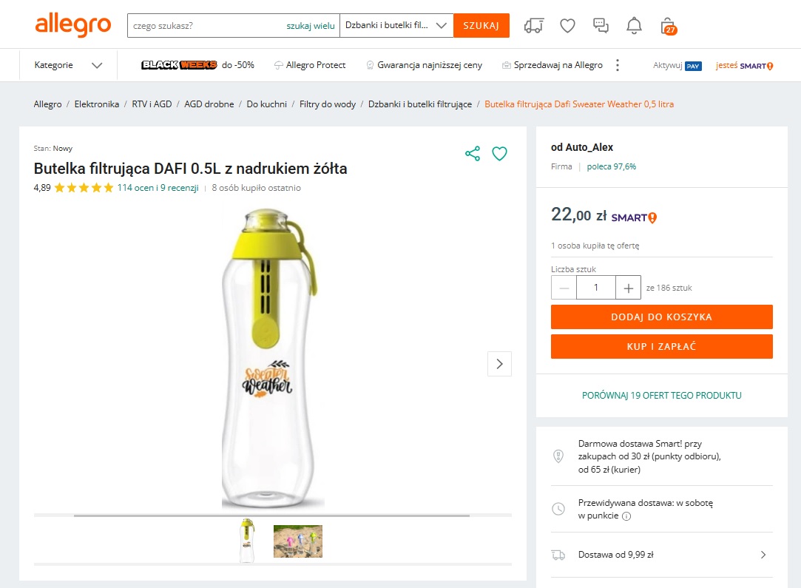The width and height of the screenshot is (801, 588).
Task: Open the delivery truck icon in header
Action: pyautogui.click(x=533, y=25)
